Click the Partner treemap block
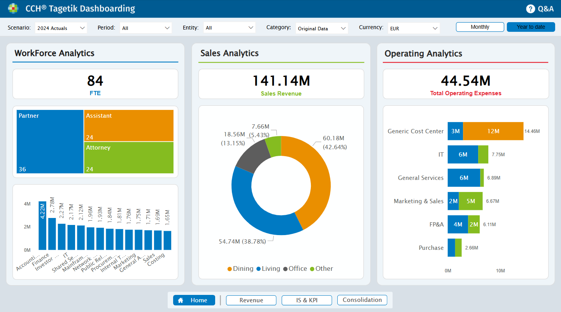The height and width of the screenshot is (312, 561). pyautogui.click(x=50, y=142)
